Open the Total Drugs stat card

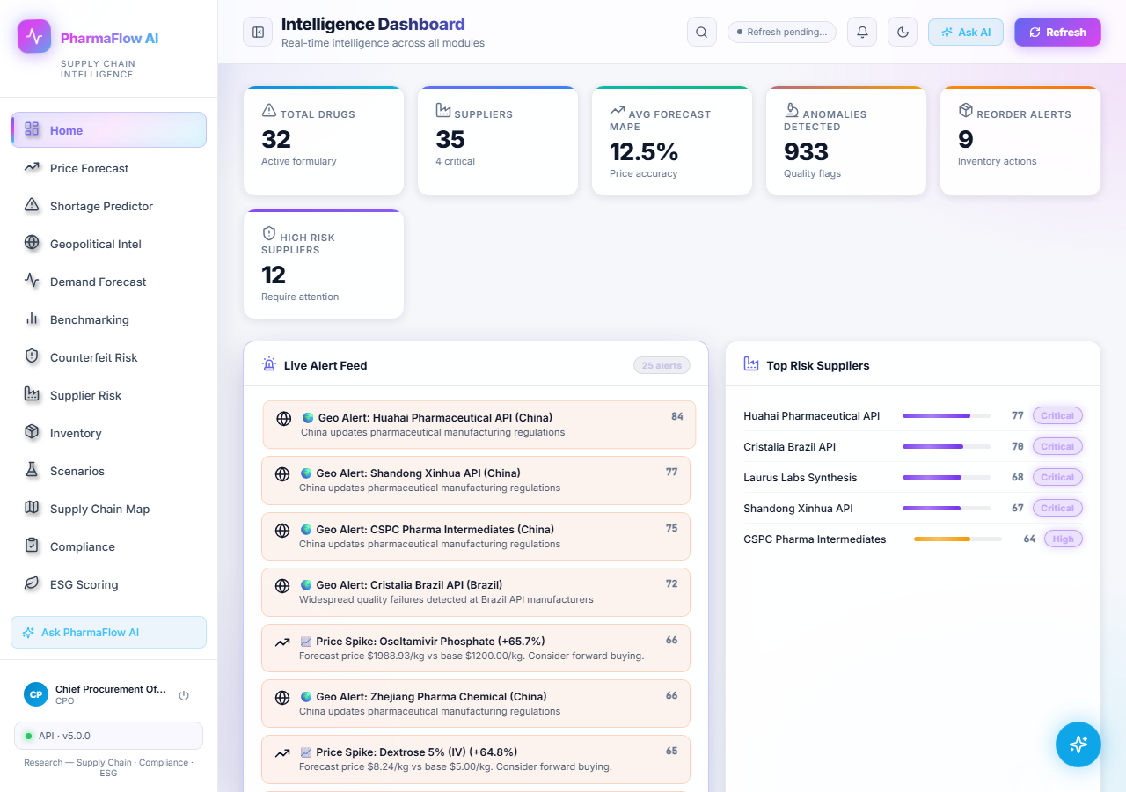click(x=324, y=141)
